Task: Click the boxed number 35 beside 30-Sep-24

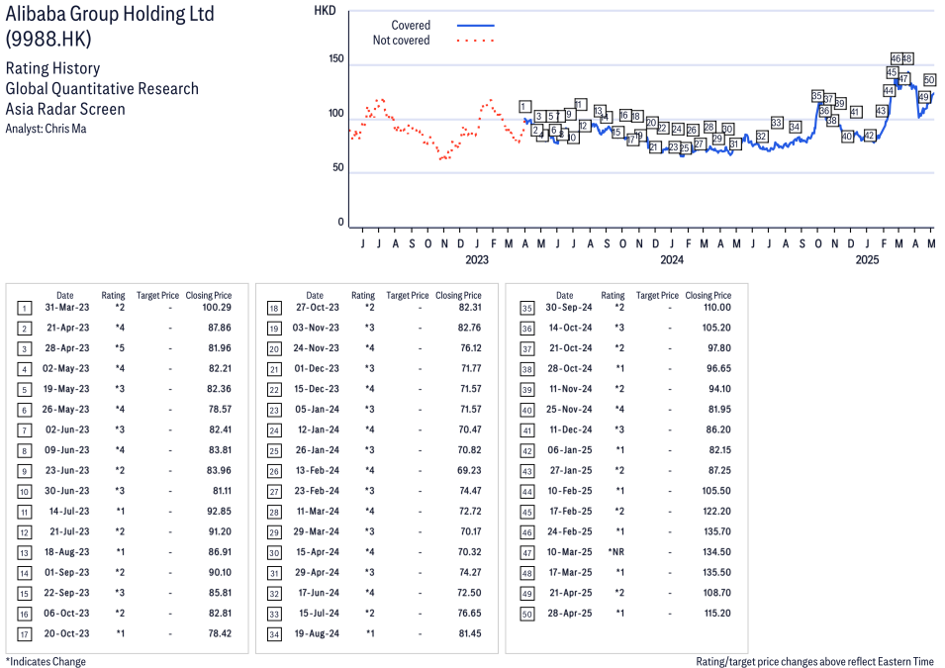Action: coord(526,309)
